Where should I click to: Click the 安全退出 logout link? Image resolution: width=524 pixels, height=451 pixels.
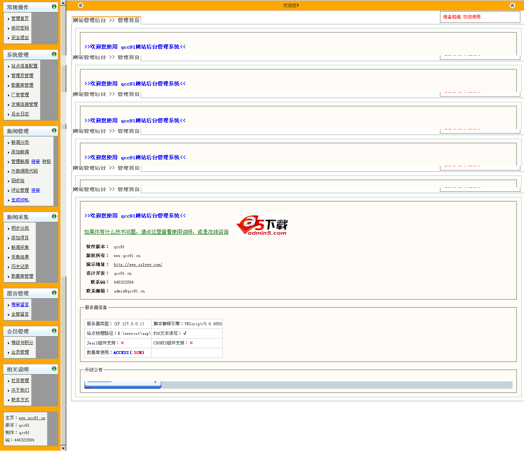(20, 38)
